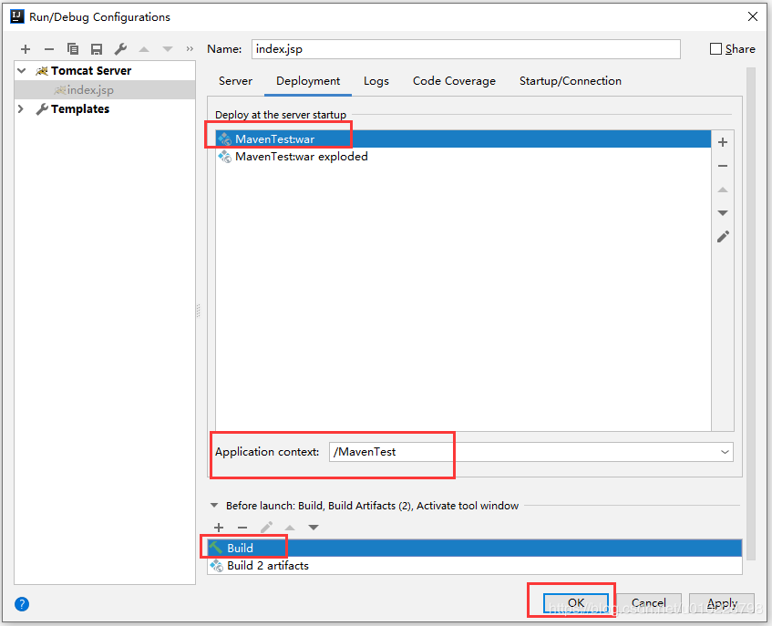
Task: Open help with question mark icon
Action: [x=22, y=604]
